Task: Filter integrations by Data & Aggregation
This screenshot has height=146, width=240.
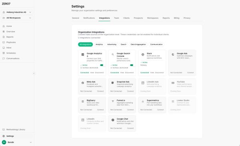Action: (138, 44)
